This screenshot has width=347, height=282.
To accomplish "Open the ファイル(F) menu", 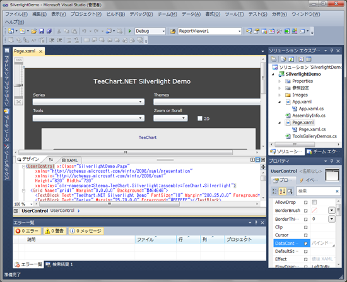I will (x=16, y=14).
